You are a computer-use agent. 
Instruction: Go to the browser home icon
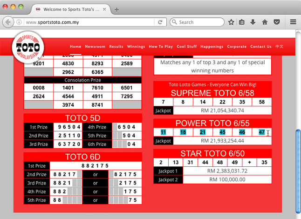pos(265,22)
